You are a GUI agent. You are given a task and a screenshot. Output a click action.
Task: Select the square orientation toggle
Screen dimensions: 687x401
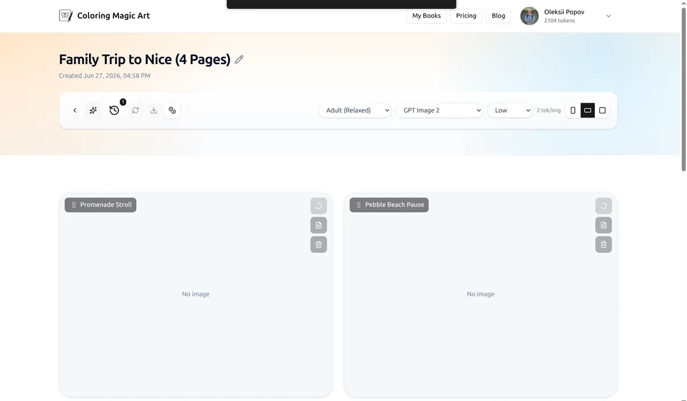click(x=602, y=110)
